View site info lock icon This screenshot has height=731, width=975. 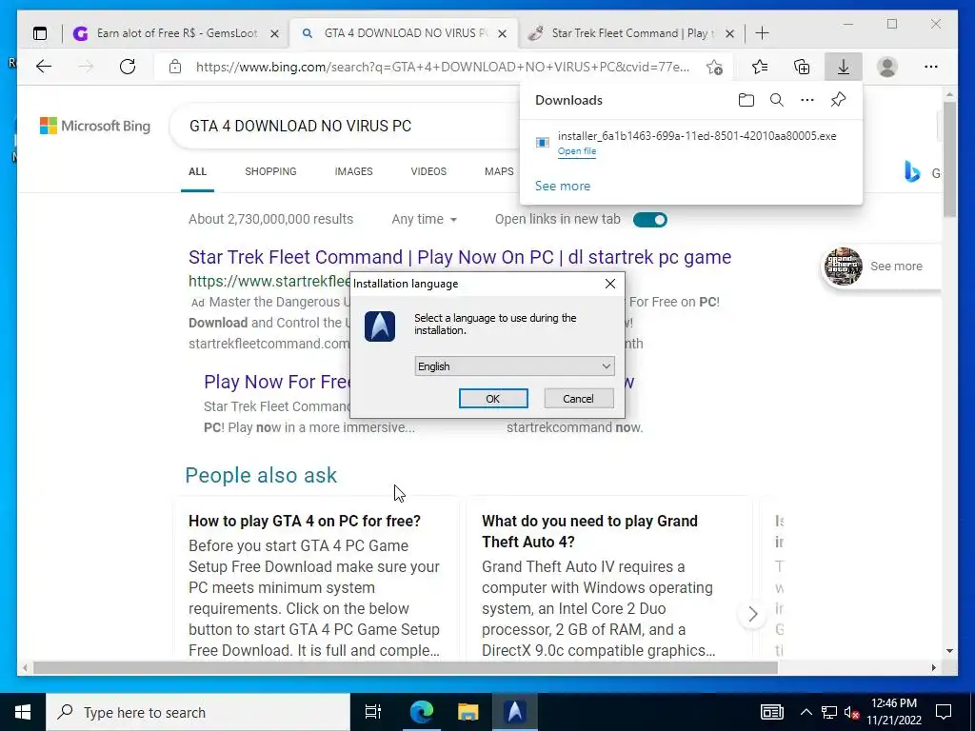[x=175, y=67]
